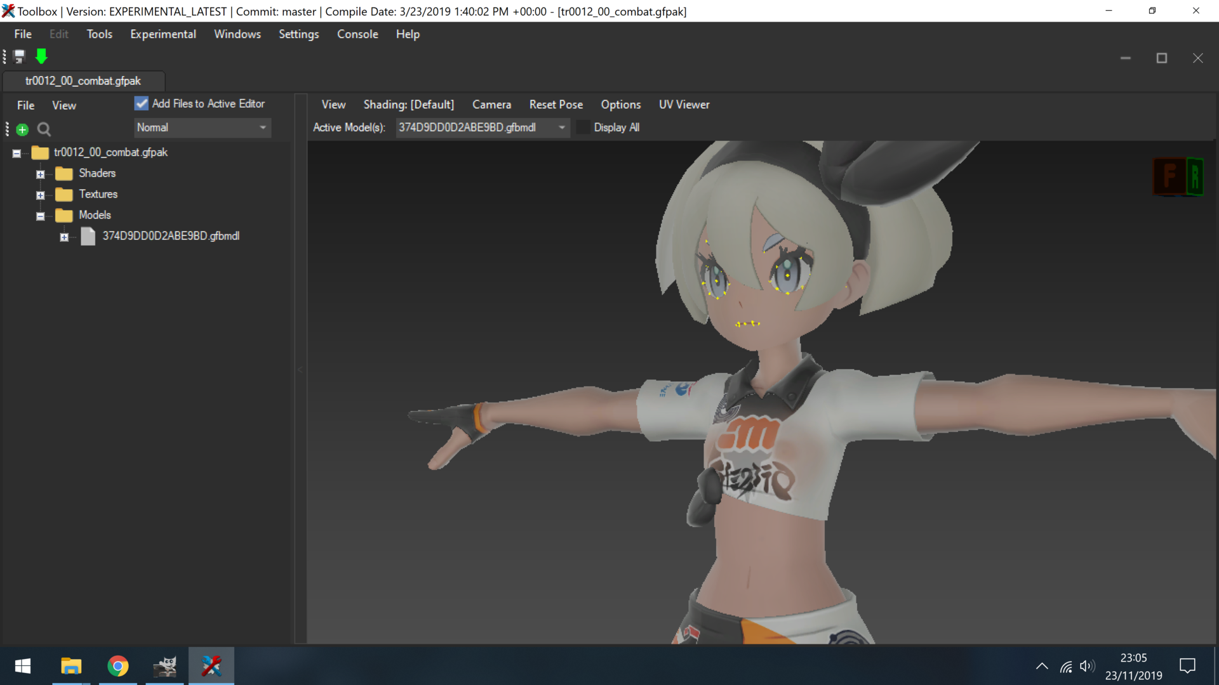The image size is (1219, 685).
Task: Open the Active Model(s) dropdown
Action: tap(483, 127)
